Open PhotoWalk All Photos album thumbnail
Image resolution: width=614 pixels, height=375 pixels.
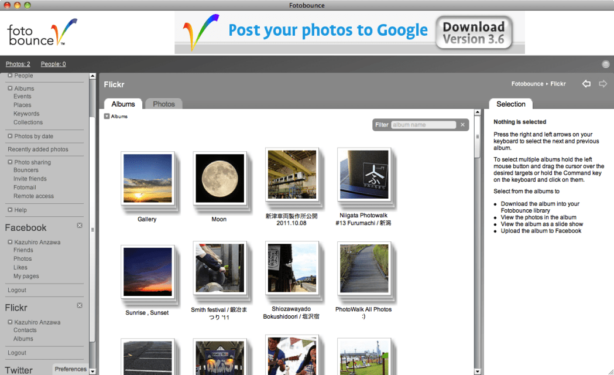click(364, 268)
